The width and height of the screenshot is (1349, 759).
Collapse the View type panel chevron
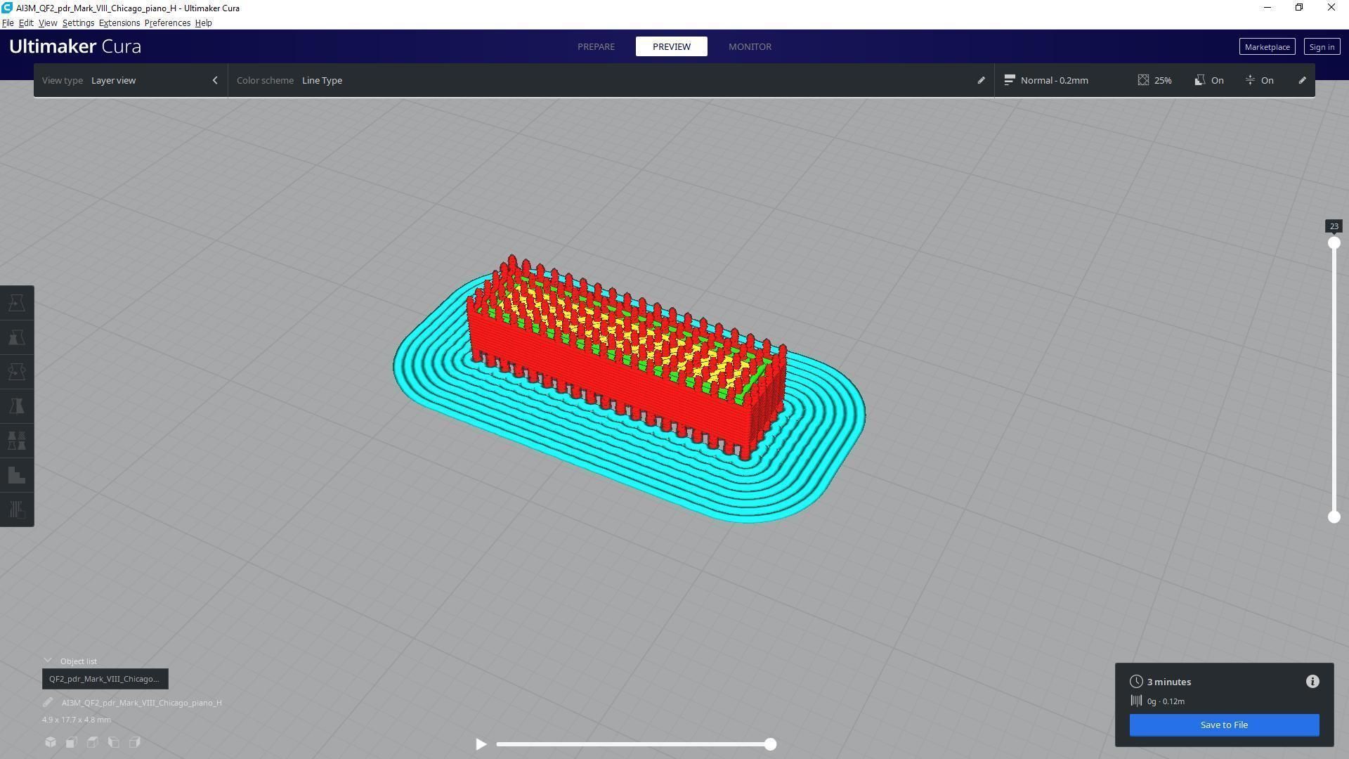pos(215,80)
